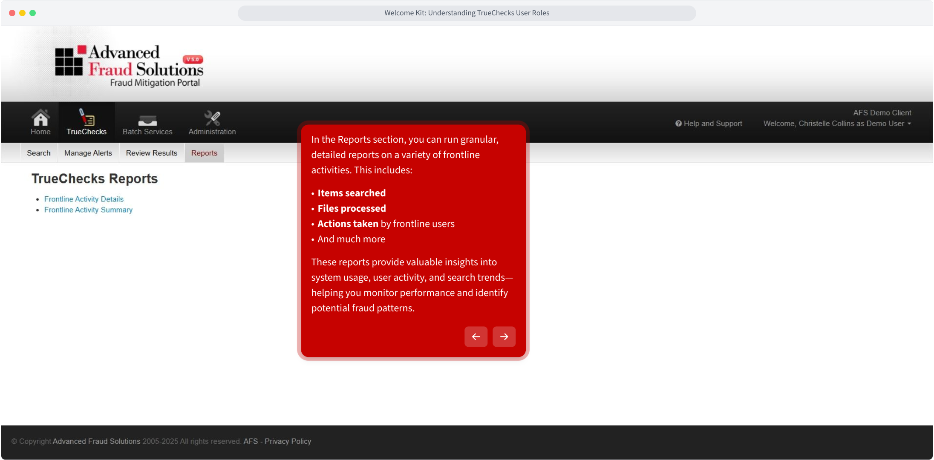This screenshot has height=460, width=934.
Task: Click the TrueChecks Reports heading
Action: click(95, 178)
